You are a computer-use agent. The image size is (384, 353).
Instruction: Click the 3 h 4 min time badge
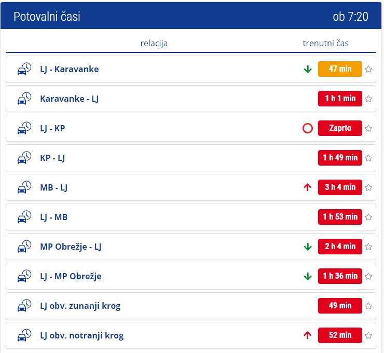(340, 187)
